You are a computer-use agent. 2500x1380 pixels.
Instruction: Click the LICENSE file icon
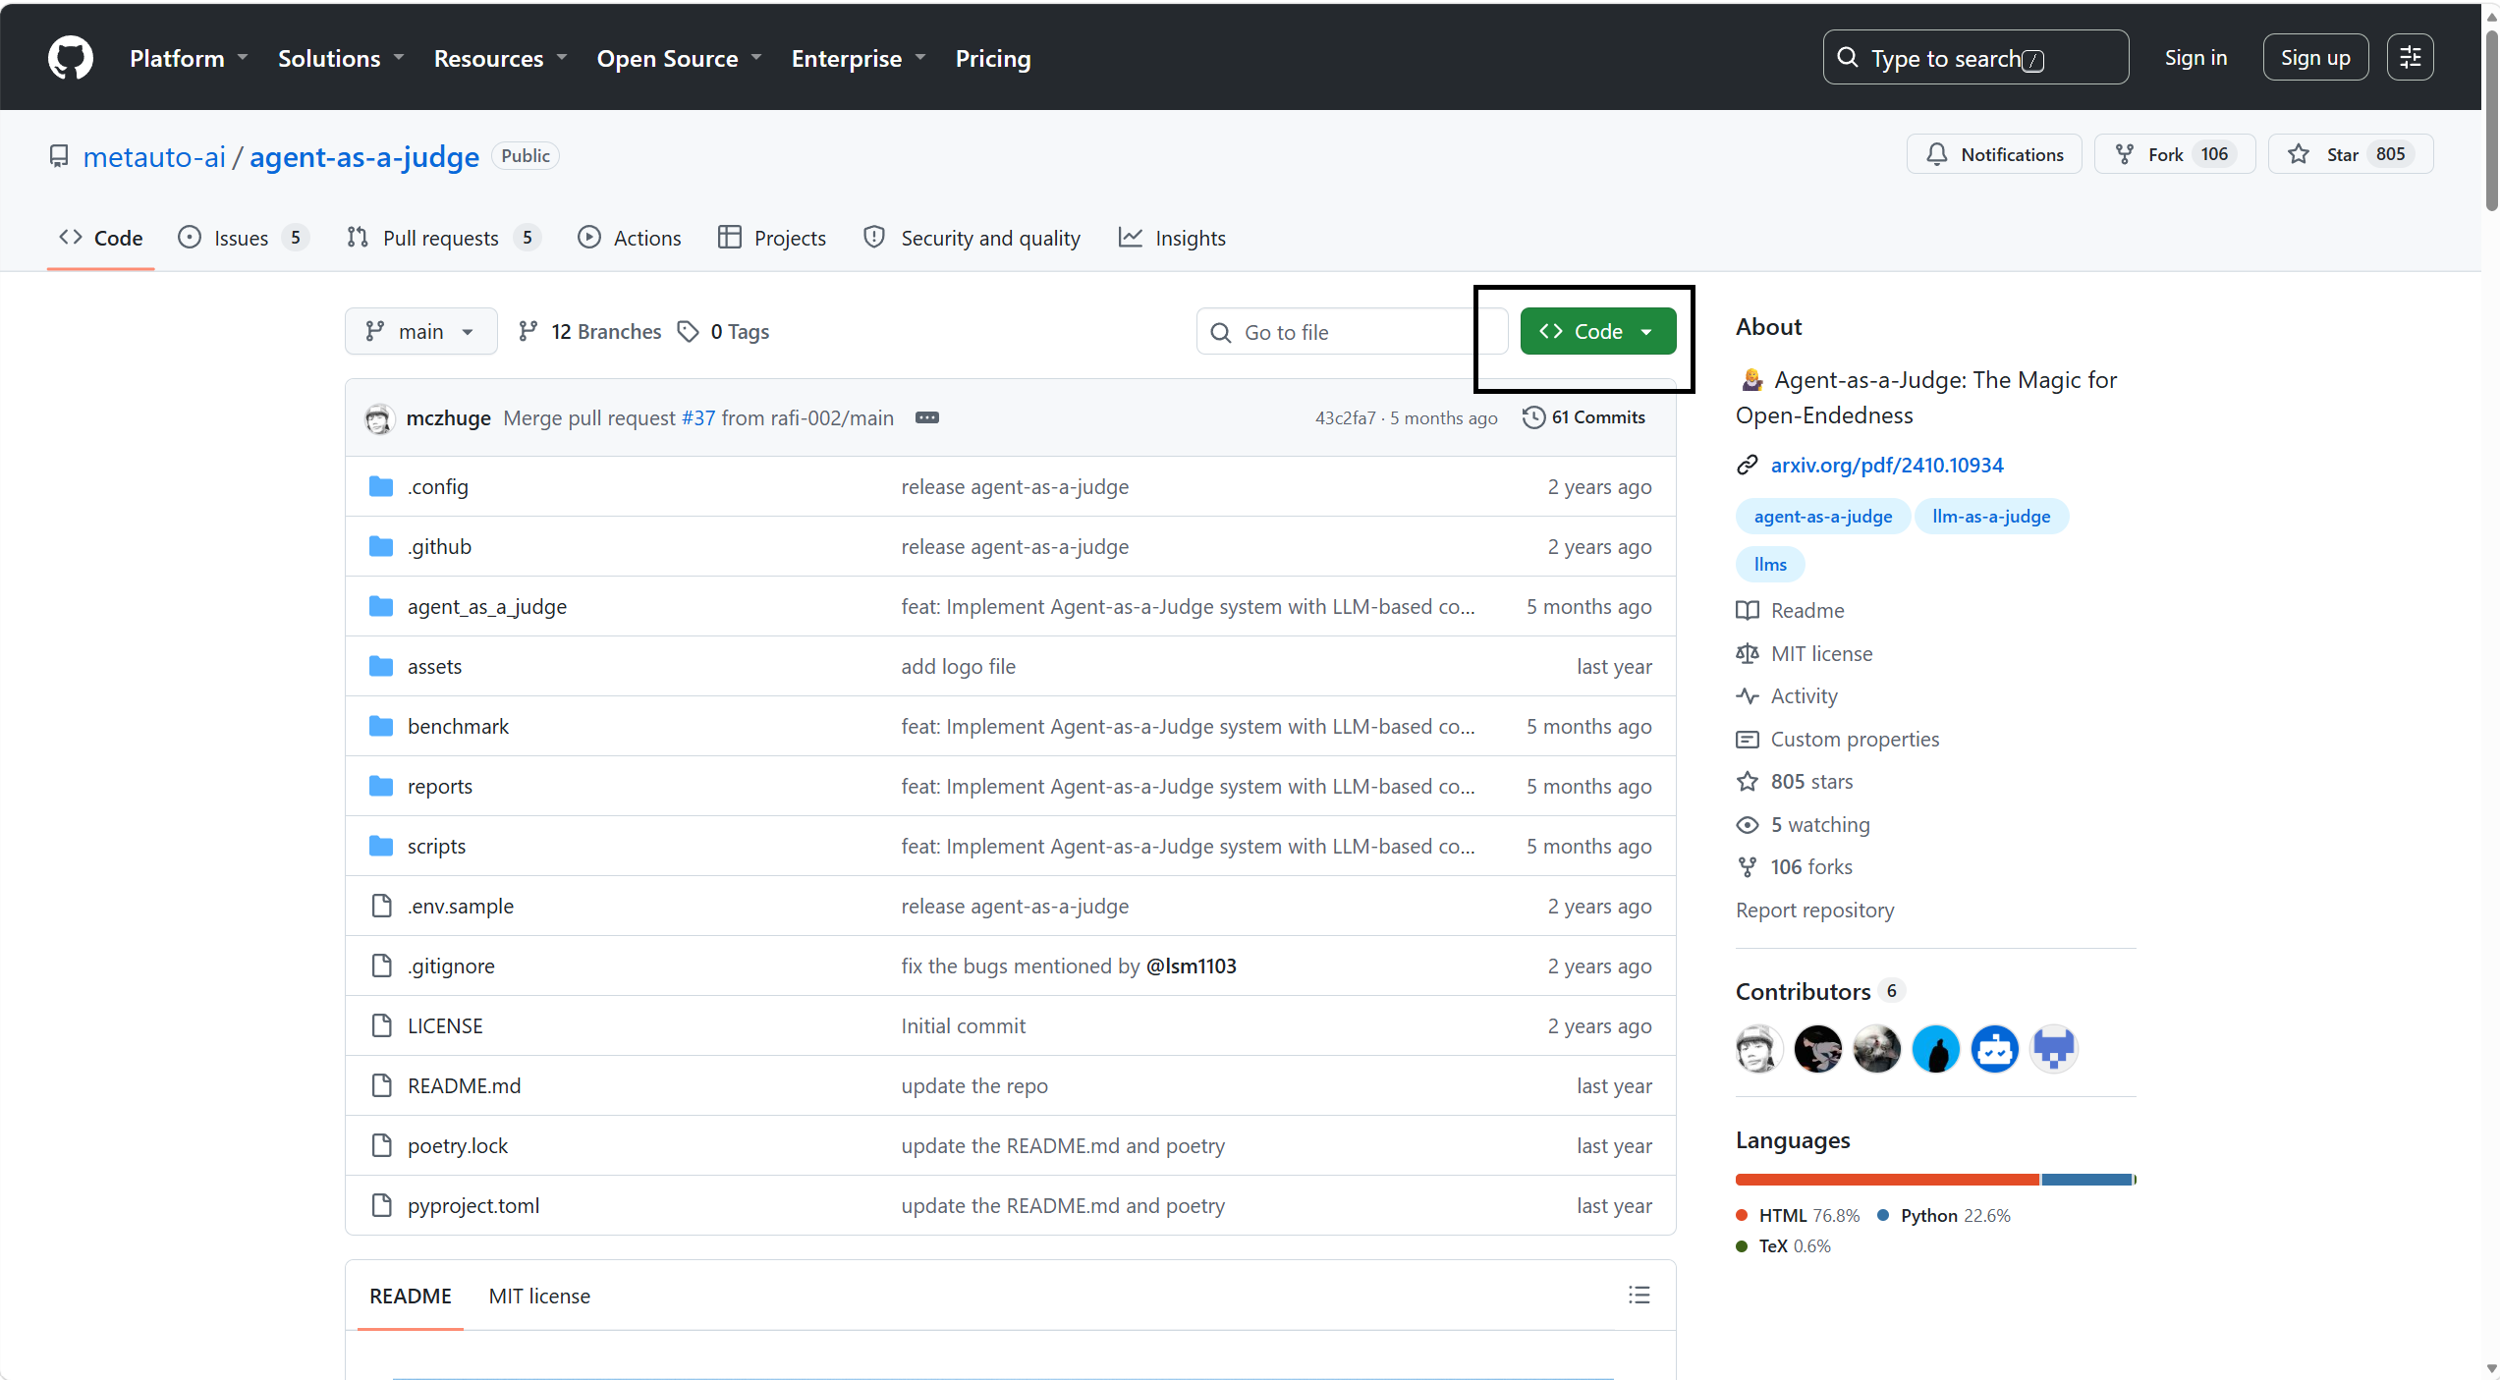pyautogui.click(x=381, y=1026)
